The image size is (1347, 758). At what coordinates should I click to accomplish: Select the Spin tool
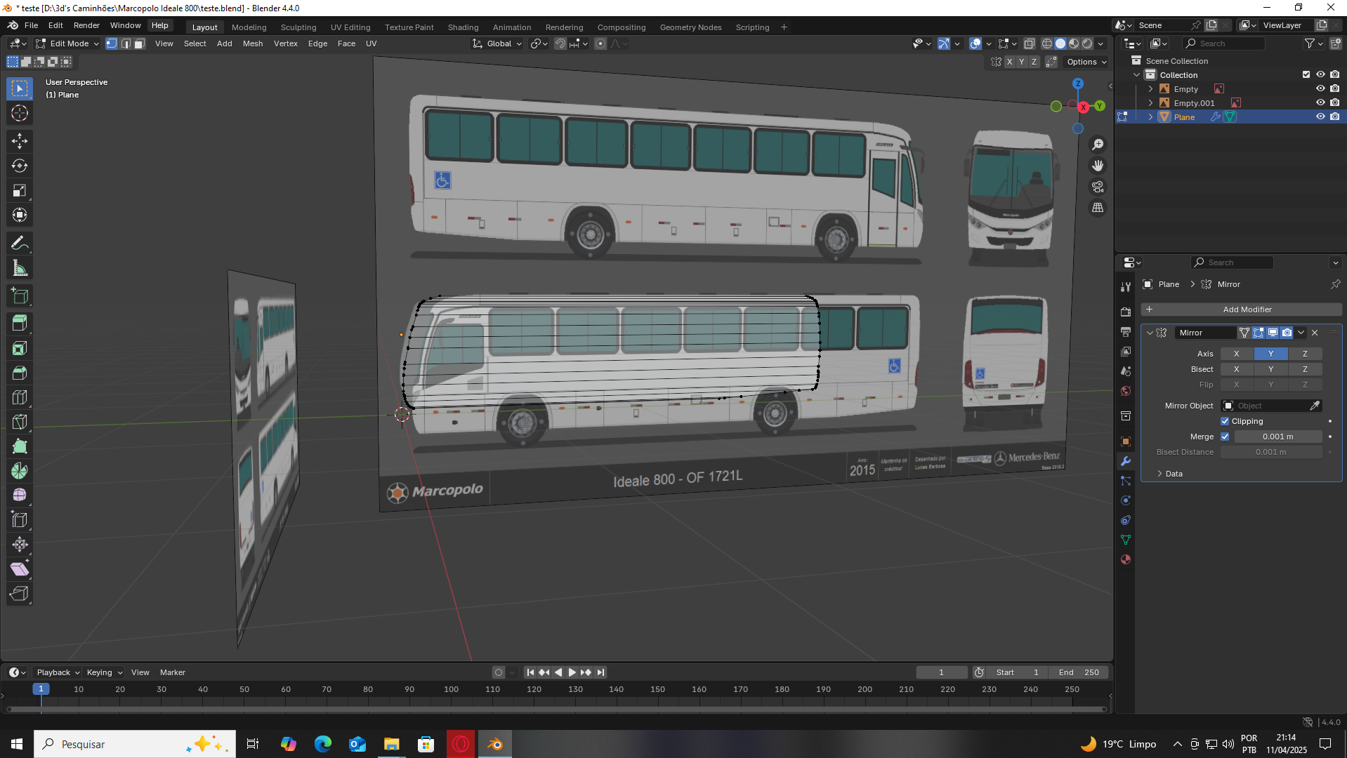point(20,471)
